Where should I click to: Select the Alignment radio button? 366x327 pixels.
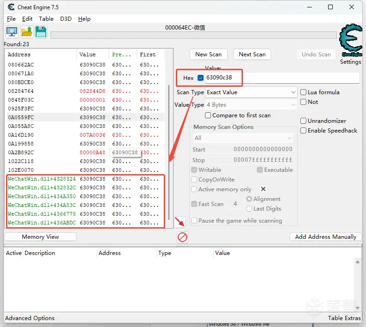[249, 199]
